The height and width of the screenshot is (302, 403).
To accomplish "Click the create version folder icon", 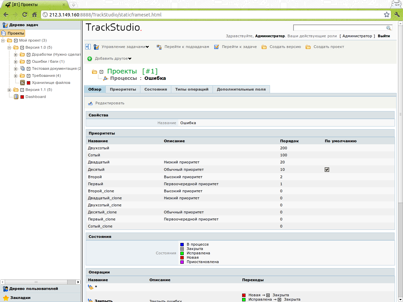I will click(x=264, y=47).
